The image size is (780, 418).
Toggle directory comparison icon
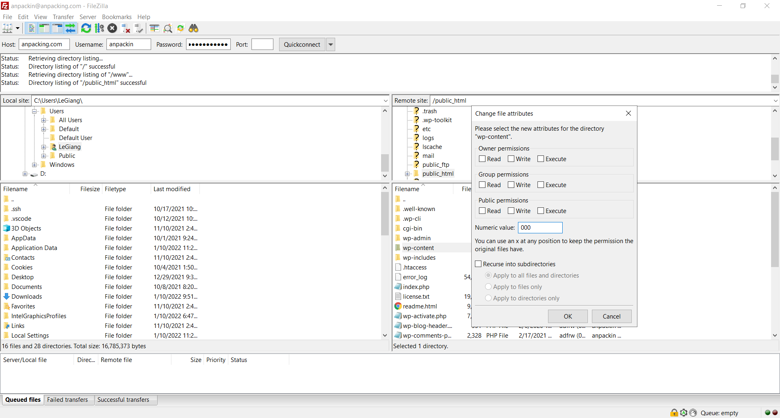point(167,28)
